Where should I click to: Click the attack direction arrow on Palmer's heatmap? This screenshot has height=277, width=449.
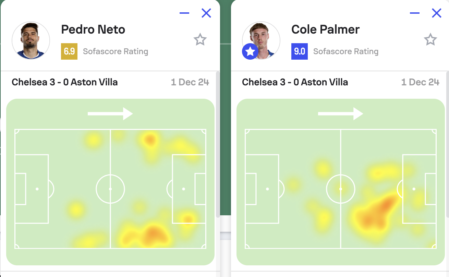click(341, 113)
